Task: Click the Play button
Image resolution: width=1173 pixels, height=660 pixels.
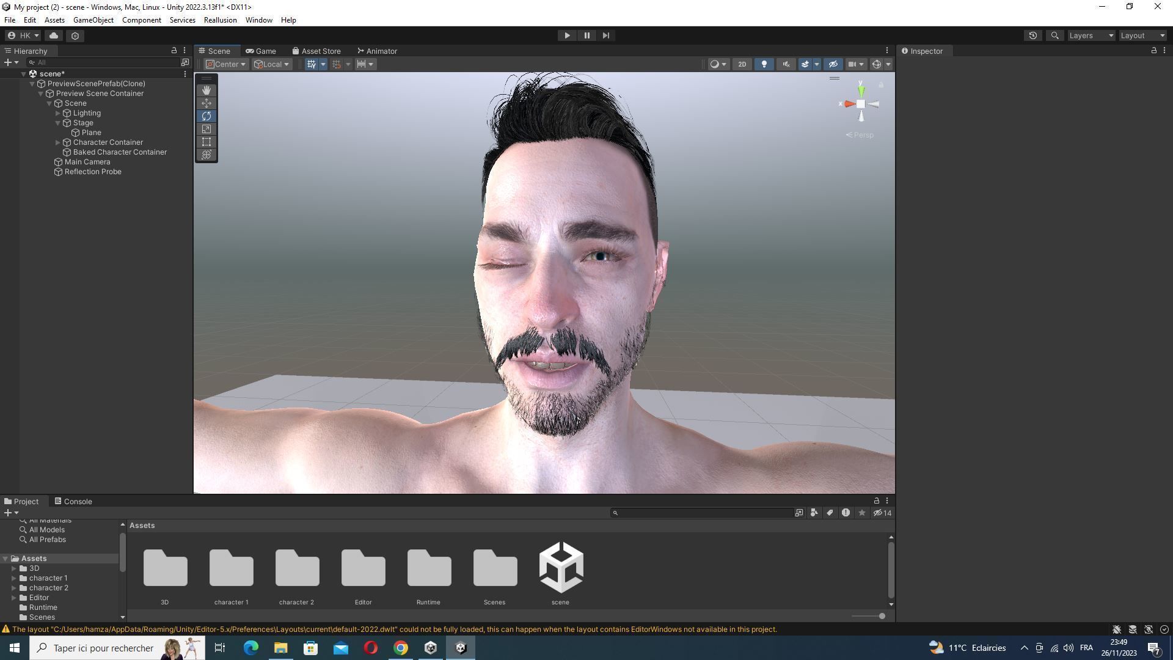Action: (x=567, y=35)
